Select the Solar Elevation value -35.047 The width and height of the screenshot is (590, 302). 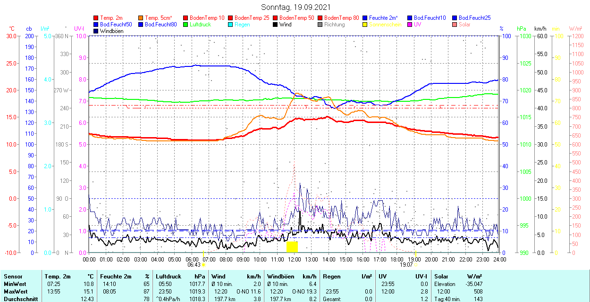pos(473,284)
